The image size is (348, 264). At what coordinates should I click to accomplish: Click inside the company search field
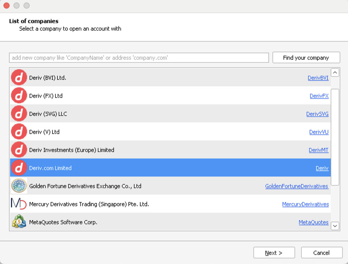pos(139,57)
